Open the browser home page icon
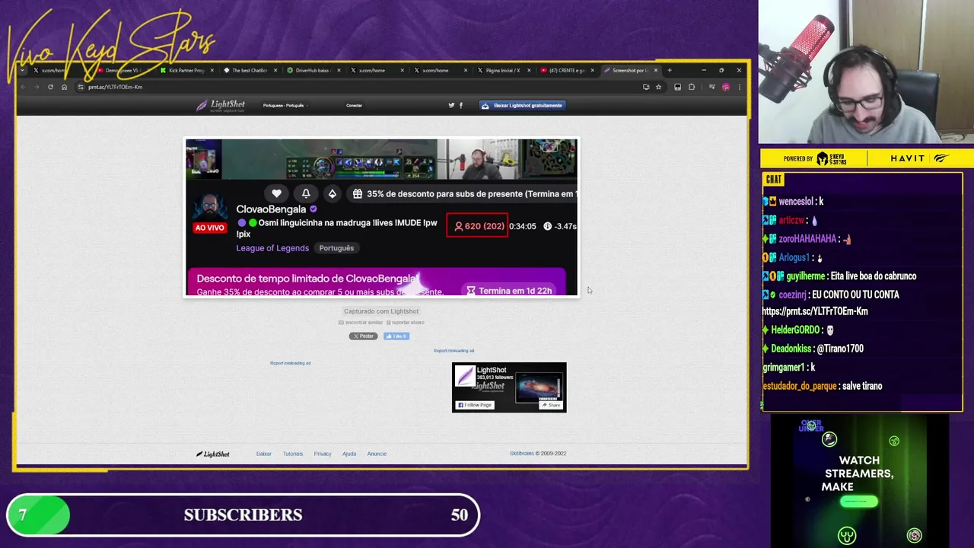Image resolution: width=974 pixels, height=548 pixels. [x=64, y=87]
